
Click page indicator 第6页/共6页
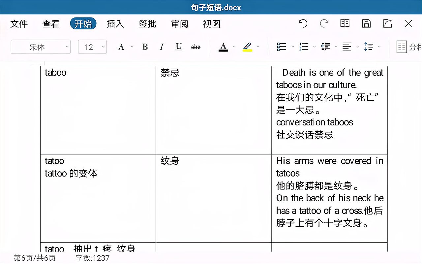coord(35,258)
